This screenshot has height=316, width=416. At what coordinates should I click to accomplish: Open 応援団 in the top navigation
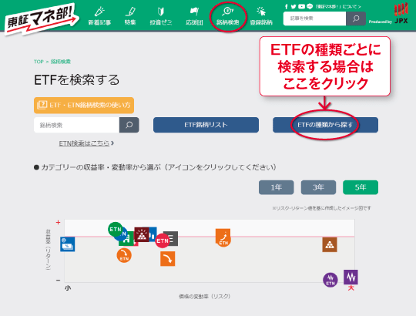coord(194,16)
